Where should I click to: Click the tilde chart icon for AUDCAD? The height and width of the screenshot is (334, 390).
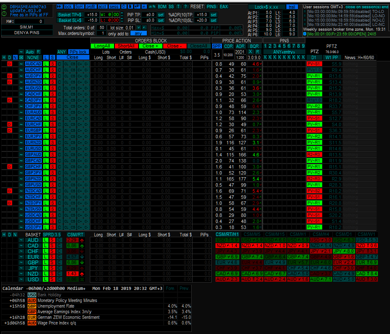[x=21, y=64]
